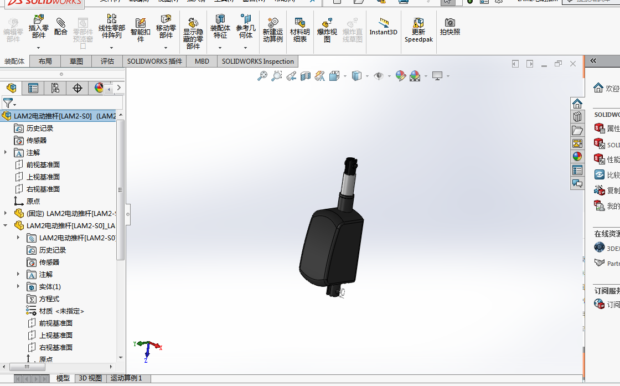Screen dimensions: 620x386
Task: Open the Custom Properties task pane icon
Action: [577, 170]
